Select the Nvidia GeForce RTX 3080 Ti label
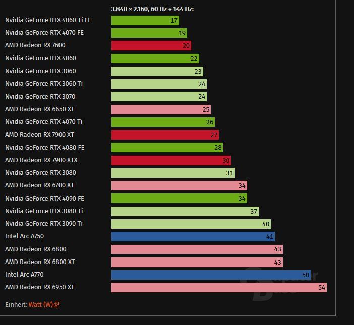The width and height of the screenshot is (354, 325). click(x=44, y=211)
